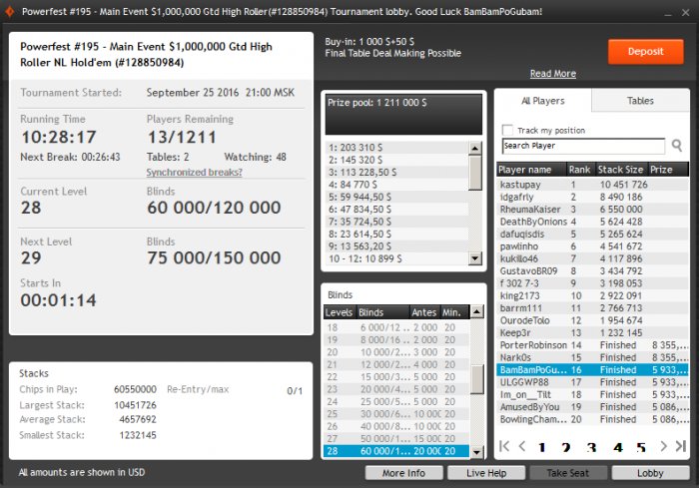699x488 pixels.
Task: Select king2173 player row
Action: pos(592,296)
